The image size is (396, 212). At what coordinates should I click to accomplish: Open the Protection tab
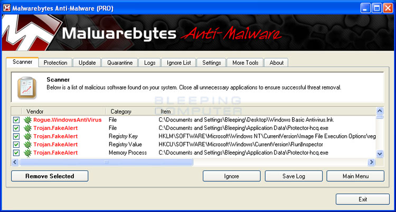(55, 63)
